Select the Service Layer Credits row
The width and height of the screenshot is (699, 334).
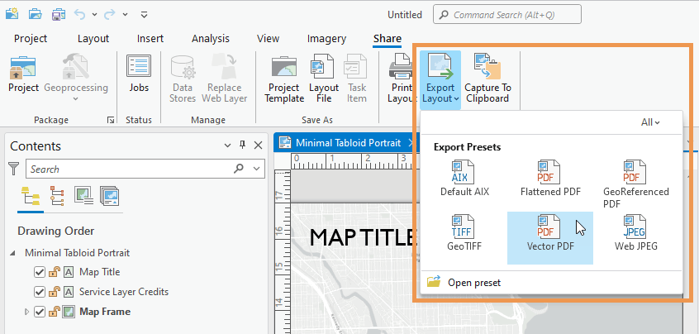(124, 292)
